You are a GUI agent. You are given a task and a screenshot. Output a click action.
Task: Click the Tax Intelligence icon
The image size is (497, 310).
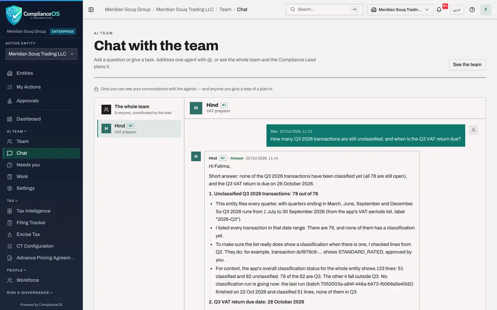[x=10, y=211]
